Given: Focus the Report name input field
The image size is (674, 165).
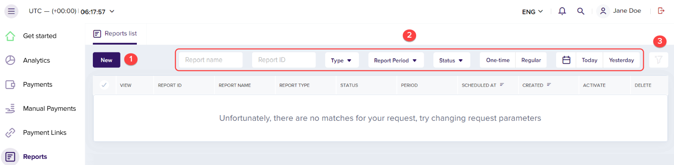Looking at the screenshot, I should click(211, 60).
